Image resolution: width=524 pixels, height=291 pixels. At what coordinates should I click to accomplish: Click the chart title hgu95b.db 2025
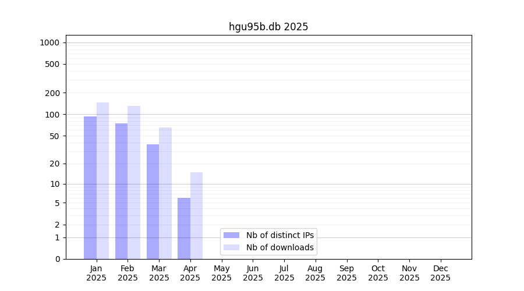268,27
